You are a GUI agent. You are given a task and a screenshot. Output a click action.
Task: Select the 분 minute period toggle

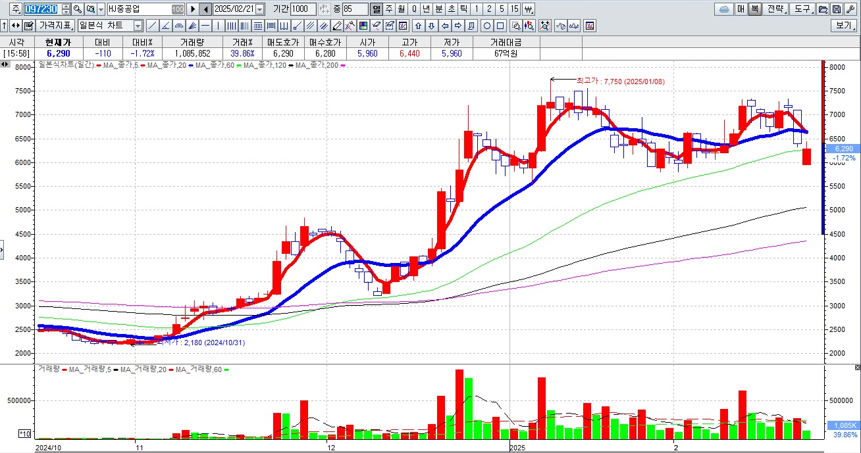pyautogui.click(x=438, y=9)
